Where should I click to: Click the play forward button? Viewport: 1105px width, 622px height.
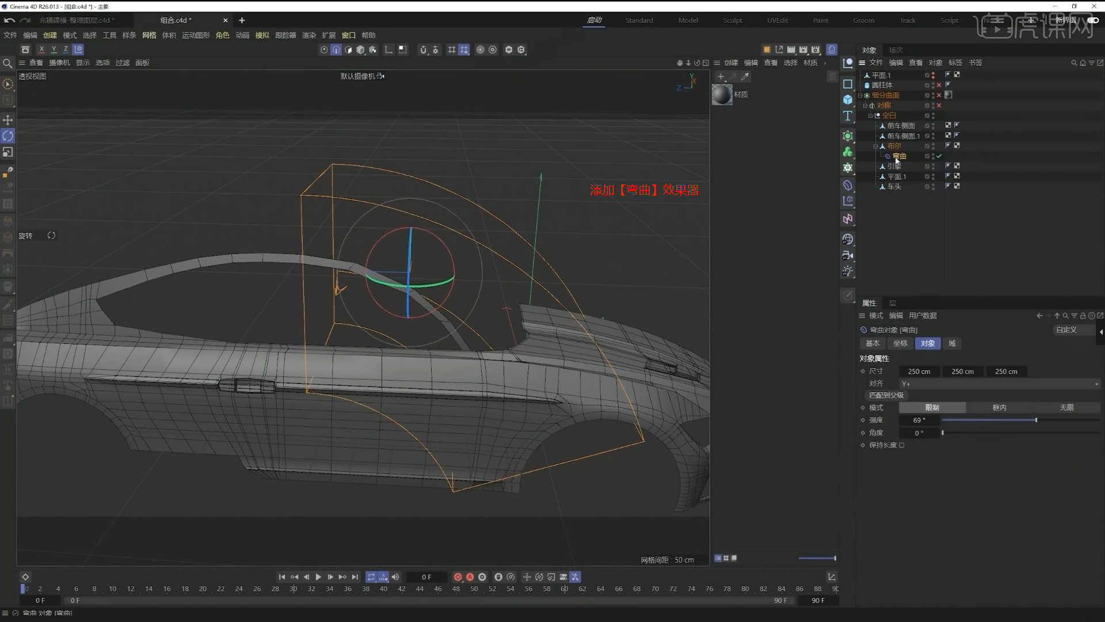click(x=318, y=577)
